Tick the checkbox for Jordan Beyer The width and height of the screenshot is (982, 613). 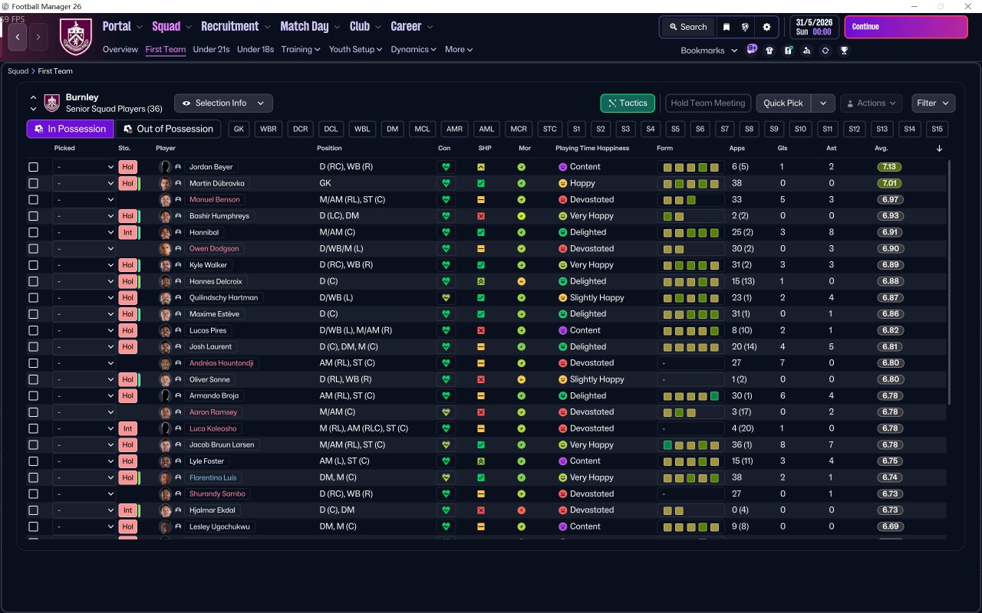click(33, 167)
